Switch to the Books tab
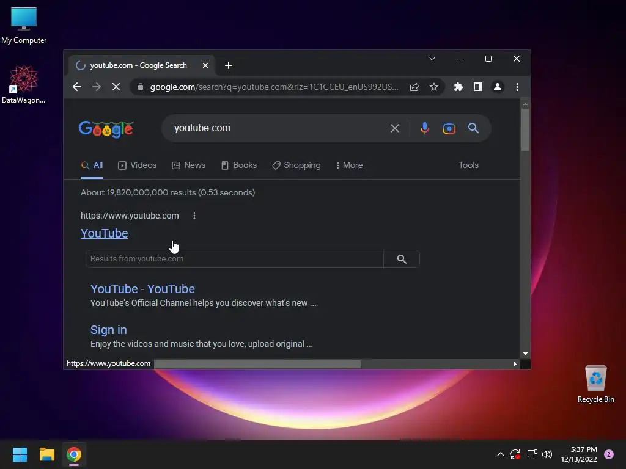The height and width of the screenshot is (469, 626). pos(239,165)
